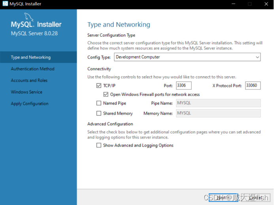274x205 pixels.
Task: Select Type and Networking step
Action: click(x=38, y=57)
